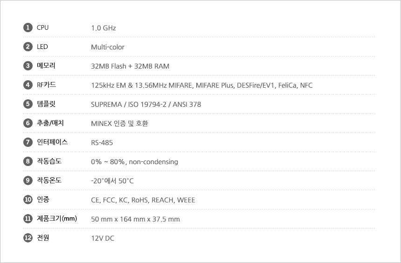401x263 pixels.
Task: Select the RS-485 interface value
Action: (102, 143)
